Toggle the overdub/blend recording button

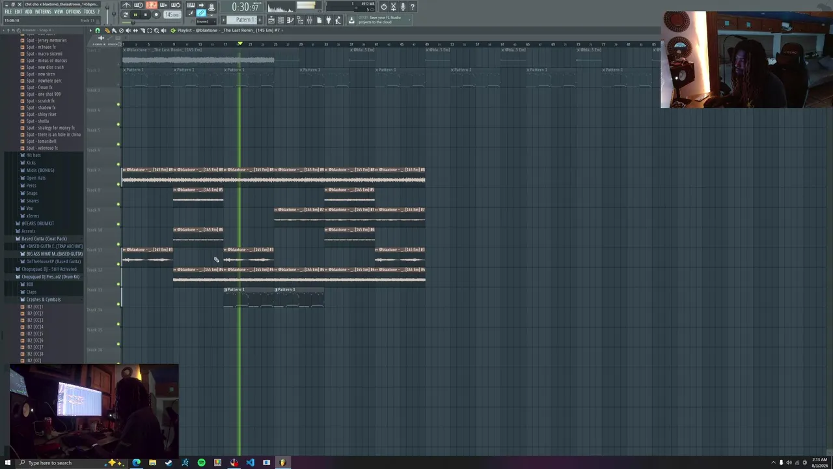pyautogui.click(x=163, y=5)
